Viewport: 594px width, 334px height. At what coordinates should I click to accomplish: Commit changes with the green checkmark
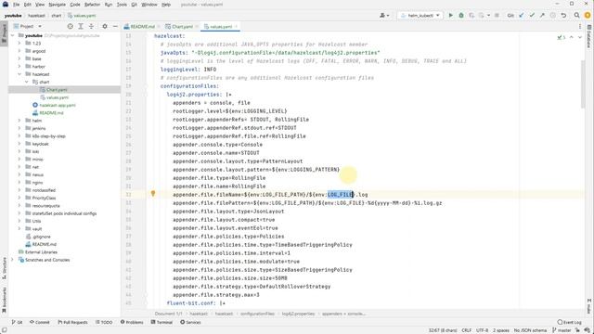pyautogui.click(x=532, y=16)
